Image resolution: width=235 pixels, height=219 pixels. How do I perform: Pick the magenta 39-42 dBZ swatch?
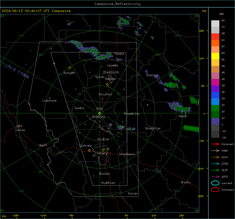[x=215, y=82]
